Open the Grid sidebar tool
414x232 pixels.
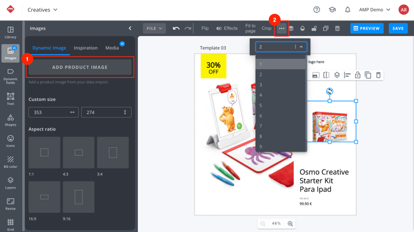click(x=11, y=225)
